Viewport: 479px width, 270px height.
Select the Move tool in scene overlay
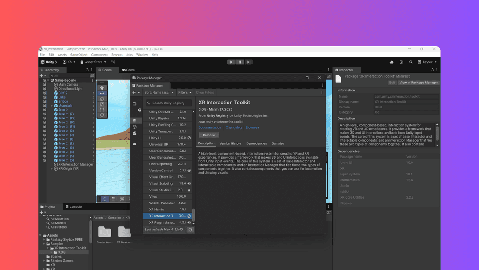102,93
